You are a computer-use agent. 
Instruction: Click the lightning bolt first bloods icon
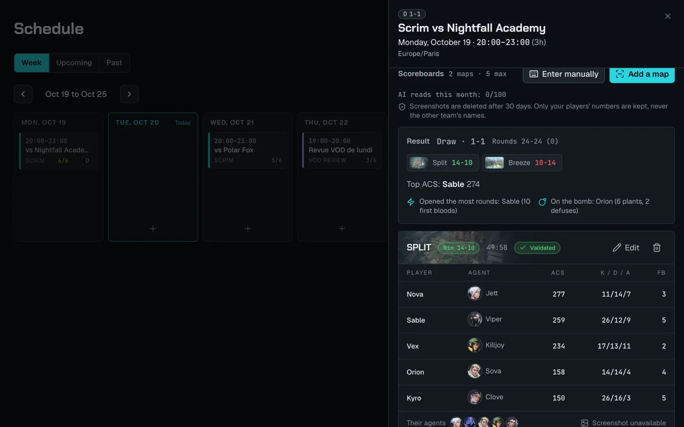click(411, 202)
